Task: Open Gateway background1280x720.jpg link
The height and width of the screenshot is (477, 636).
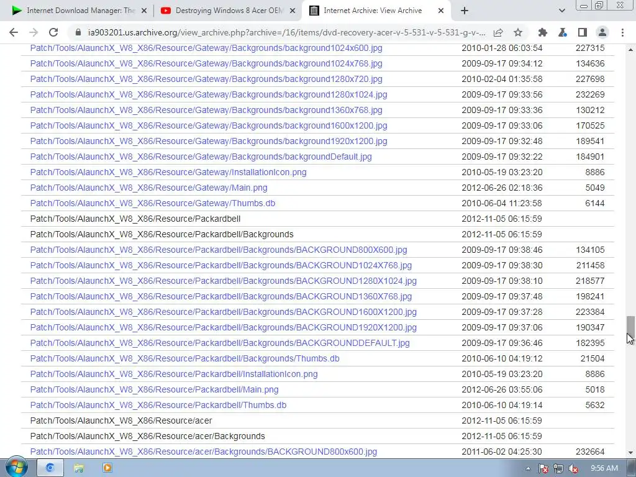Action: coord(206,79)
